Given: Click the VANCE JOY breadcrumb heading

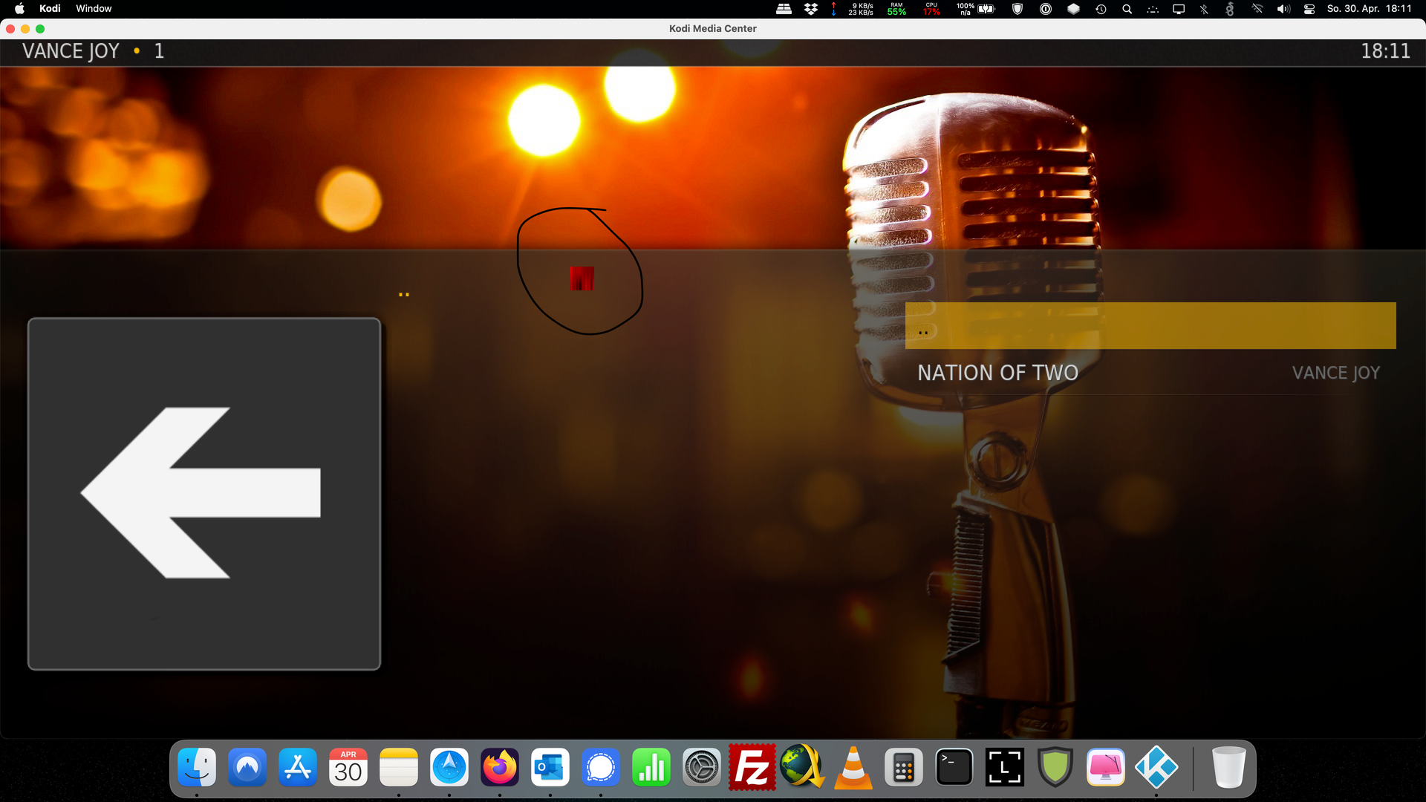Looking at the screenshot, I should click(71, 51).
